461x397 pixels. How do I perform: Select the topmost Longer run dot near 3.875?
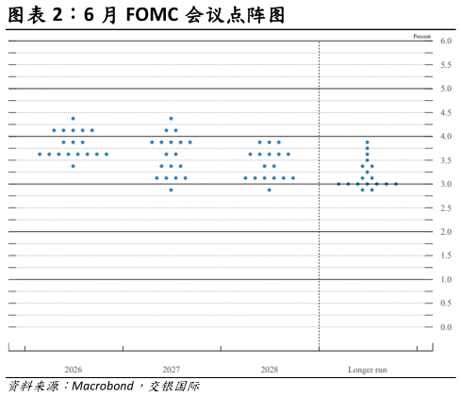pos(368,142)
